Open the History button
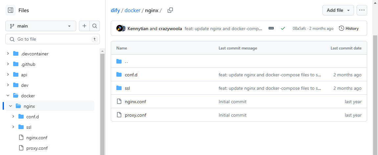This screenshot has height=155, width=378. (349, 29)
